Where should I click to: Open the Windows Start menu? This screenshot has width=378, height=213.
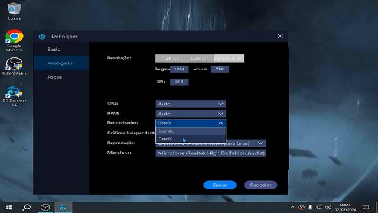click(x=9, y=208)
